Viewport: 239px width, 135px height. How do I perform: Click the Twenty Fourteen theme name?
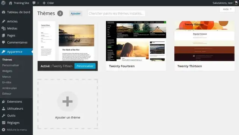coord(122,66)
